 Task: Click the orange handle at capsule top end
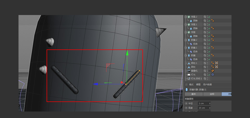(140, 71)
